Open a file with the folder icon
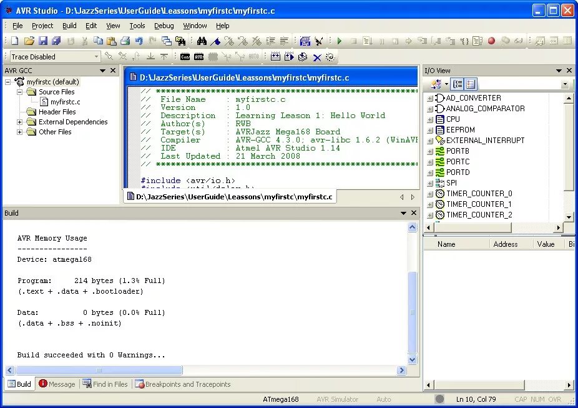Viewport: 578px width, 408px height. click(x=29, y=41)
